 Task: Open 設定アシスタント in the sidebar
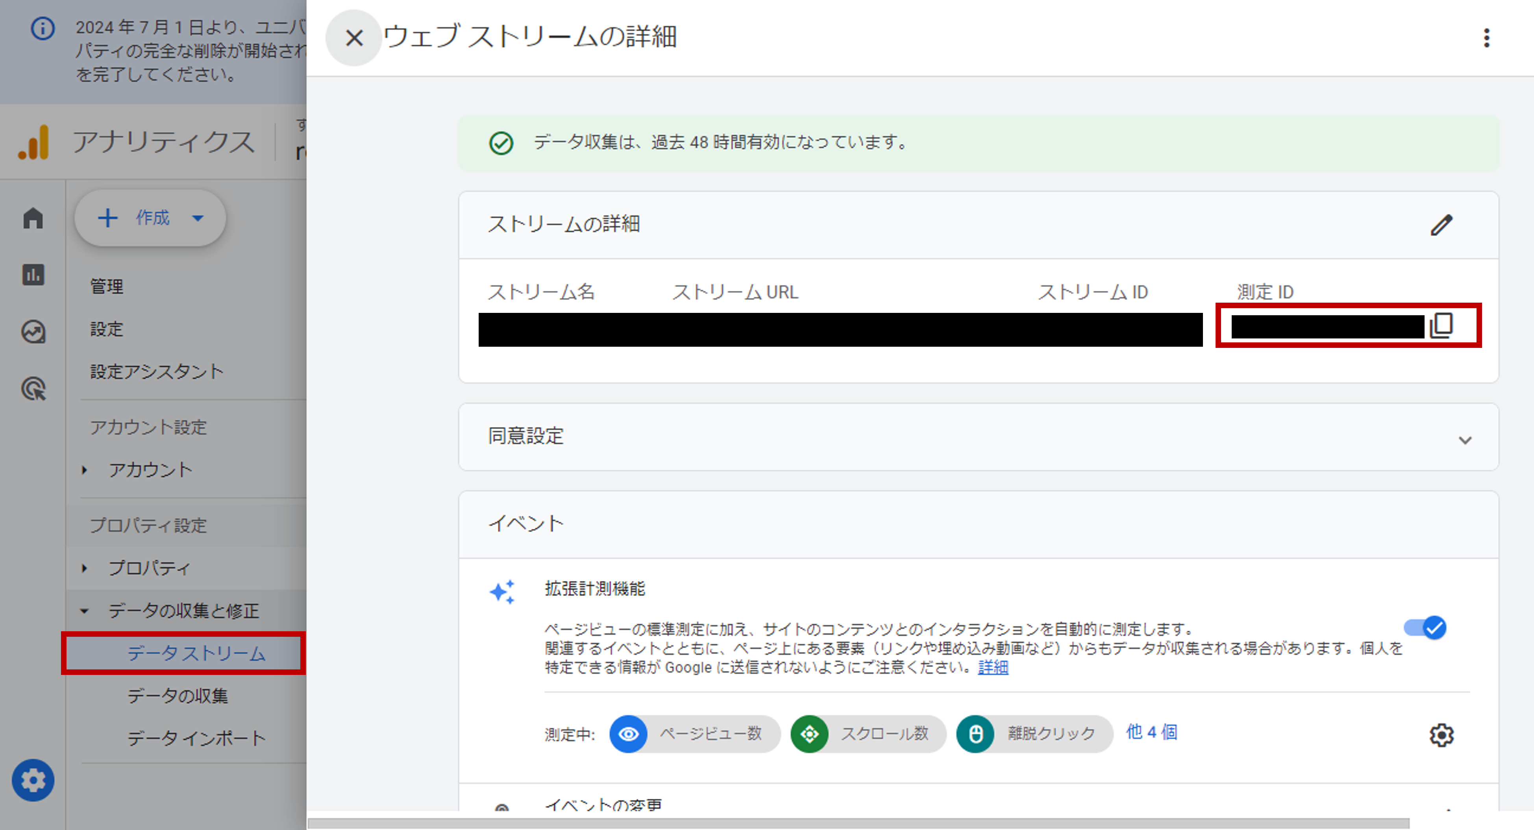coord(157,372)
